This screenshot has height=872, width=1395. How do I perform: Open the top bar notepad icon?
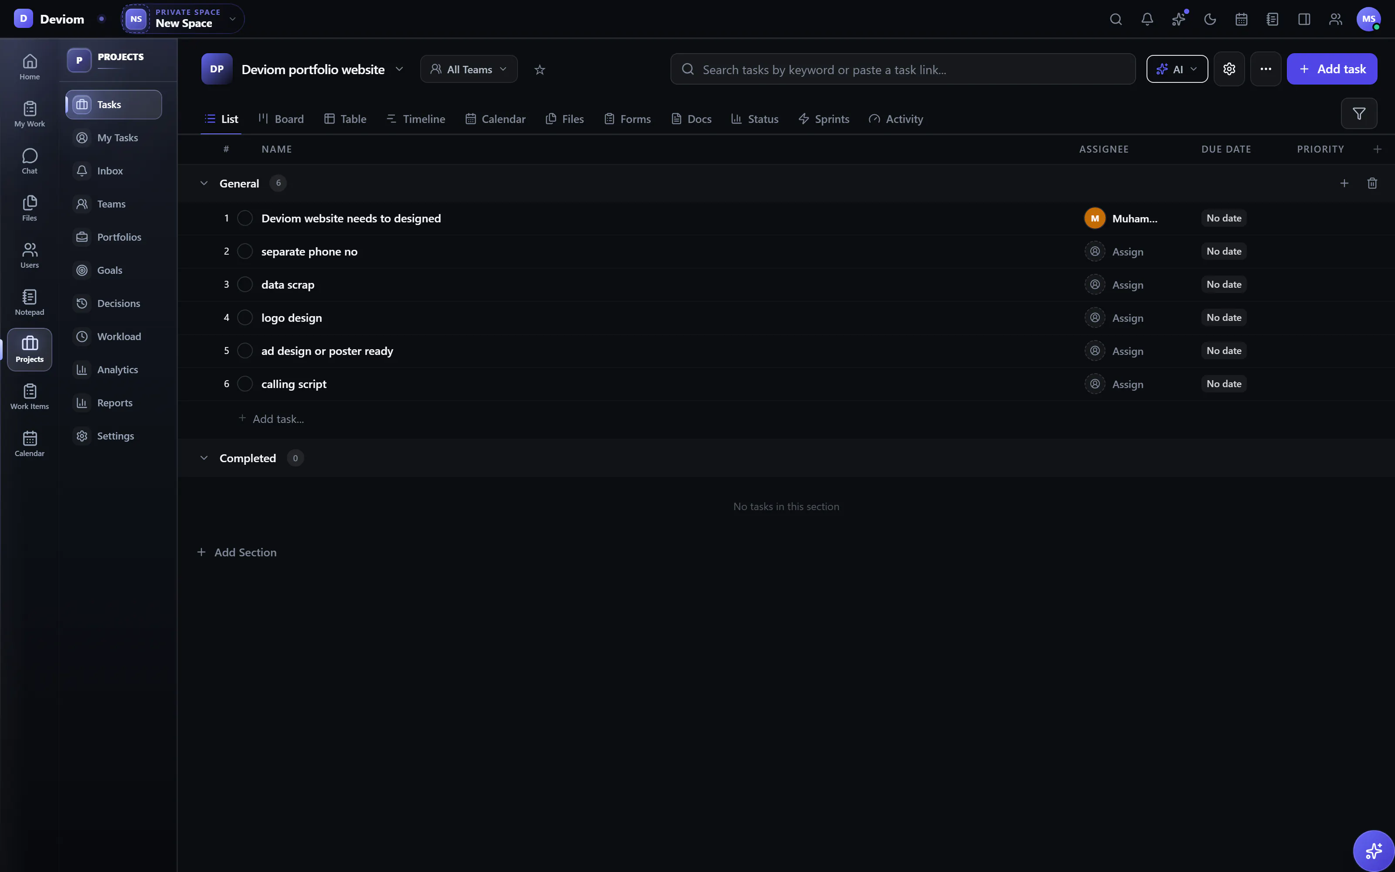pyautogui.click(x=1272, y=19)
